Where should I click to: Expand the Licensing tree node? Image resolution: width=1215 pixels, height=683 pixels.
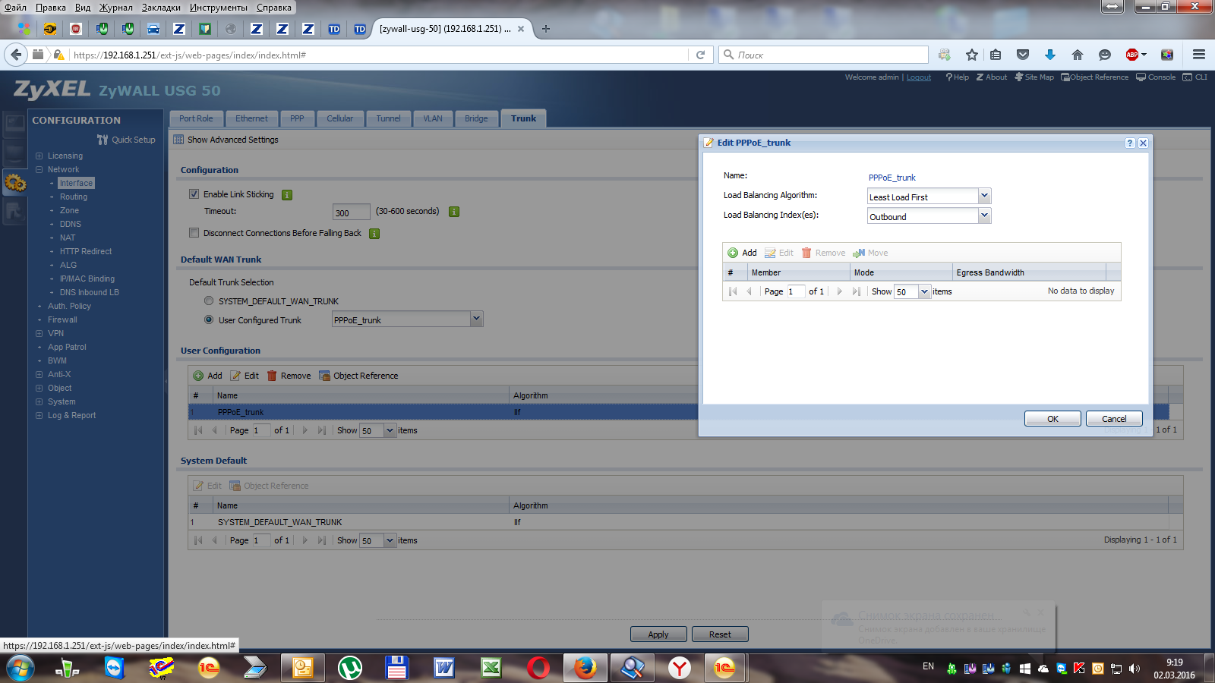coord(39,156)
